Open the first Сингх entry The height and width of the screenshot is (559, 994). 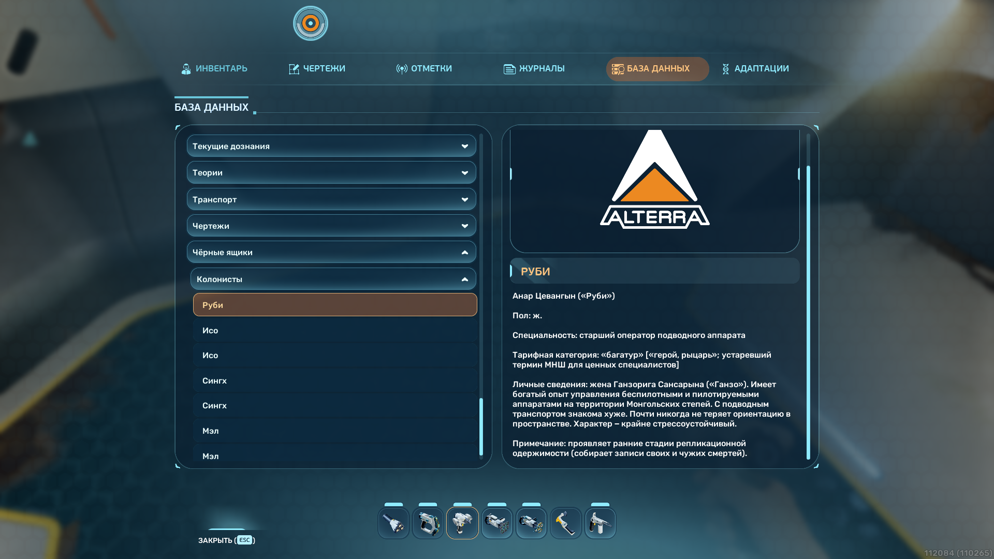click(x=335, y=380)
